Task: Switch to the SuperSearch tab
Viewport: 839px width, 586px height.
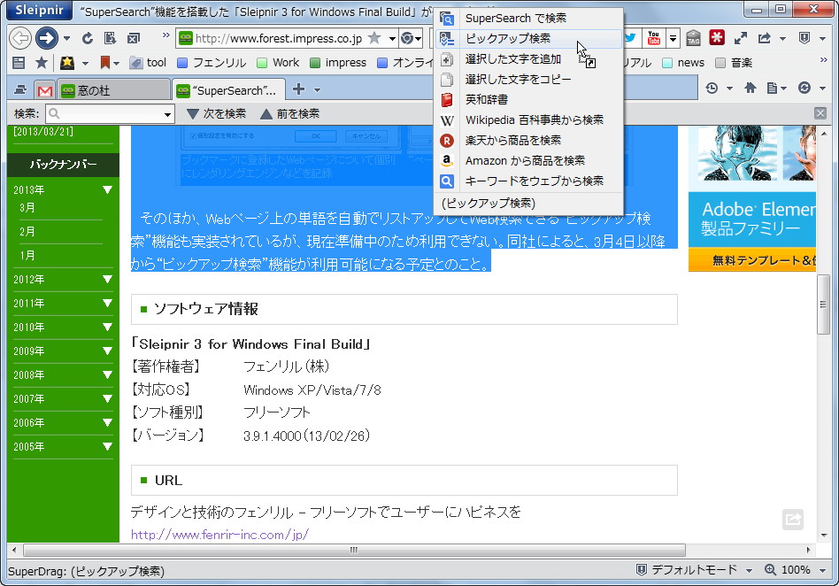Action: (x=226, y=89)
